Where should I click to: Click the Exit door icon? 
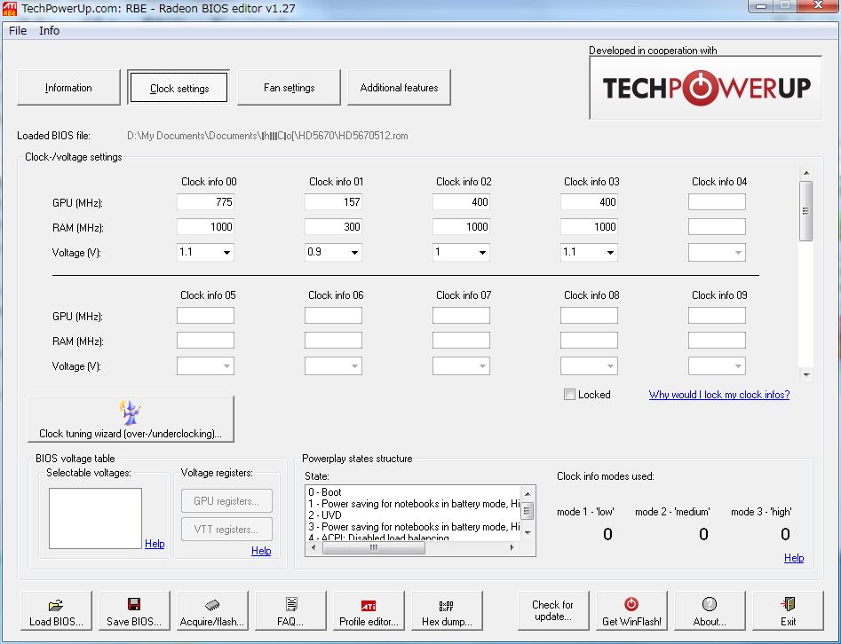point(788,604)
